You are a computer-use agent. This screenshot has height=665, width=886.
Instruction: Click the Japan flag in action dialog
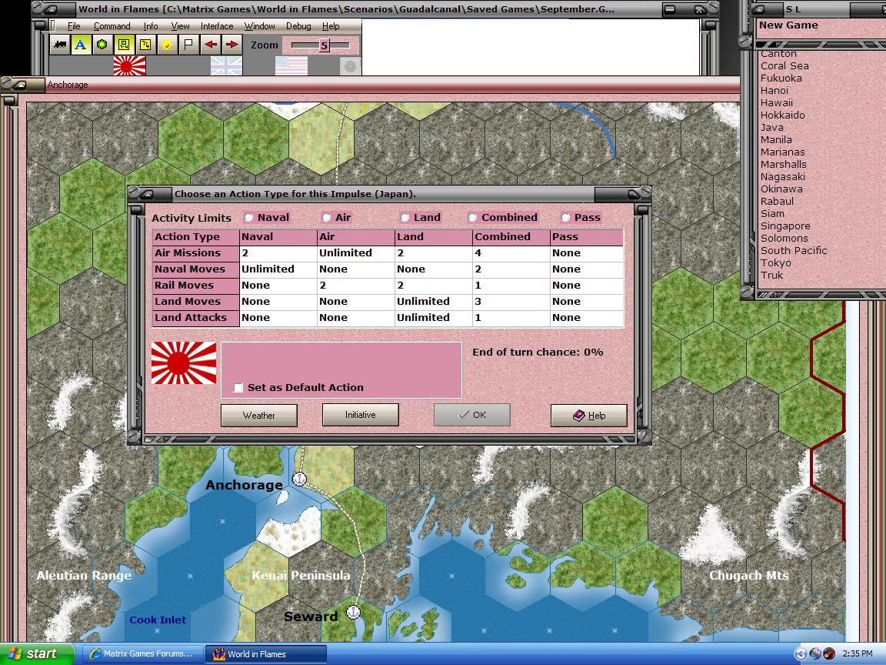tap(184, 363)
